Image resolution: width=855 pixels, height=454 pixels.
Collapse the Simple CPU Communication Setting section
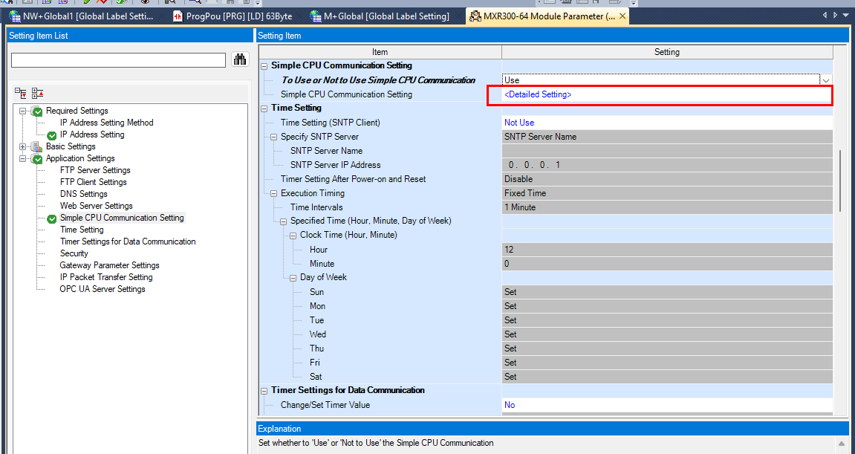(x=264, y=66)
